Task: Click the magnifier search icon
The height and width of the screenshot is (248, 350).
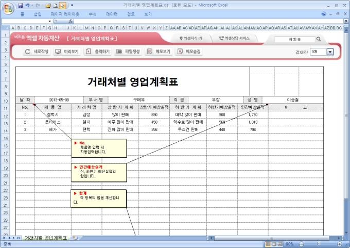Action: pyautogui.click(x=319, y=39)
